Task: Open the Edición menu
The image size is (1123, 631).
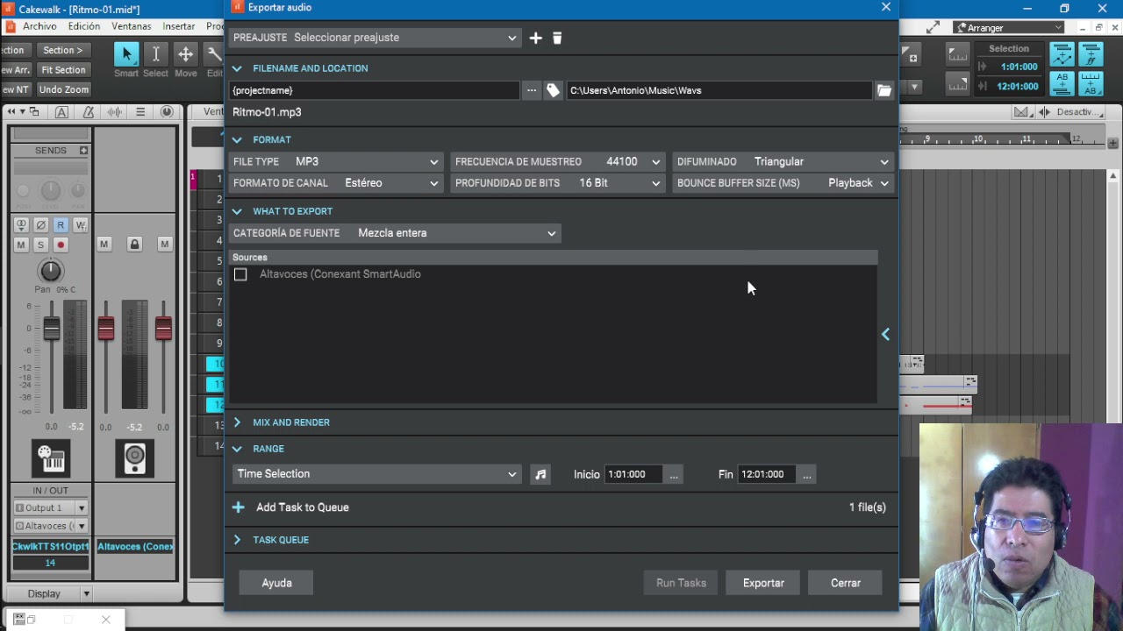Action: tap(84, 26)
